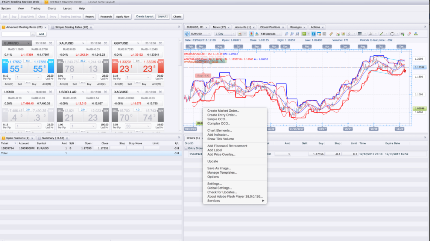The image size is (430, 241).
Task: Select the open position row 15839794
Action: click(x=91, y=149)
